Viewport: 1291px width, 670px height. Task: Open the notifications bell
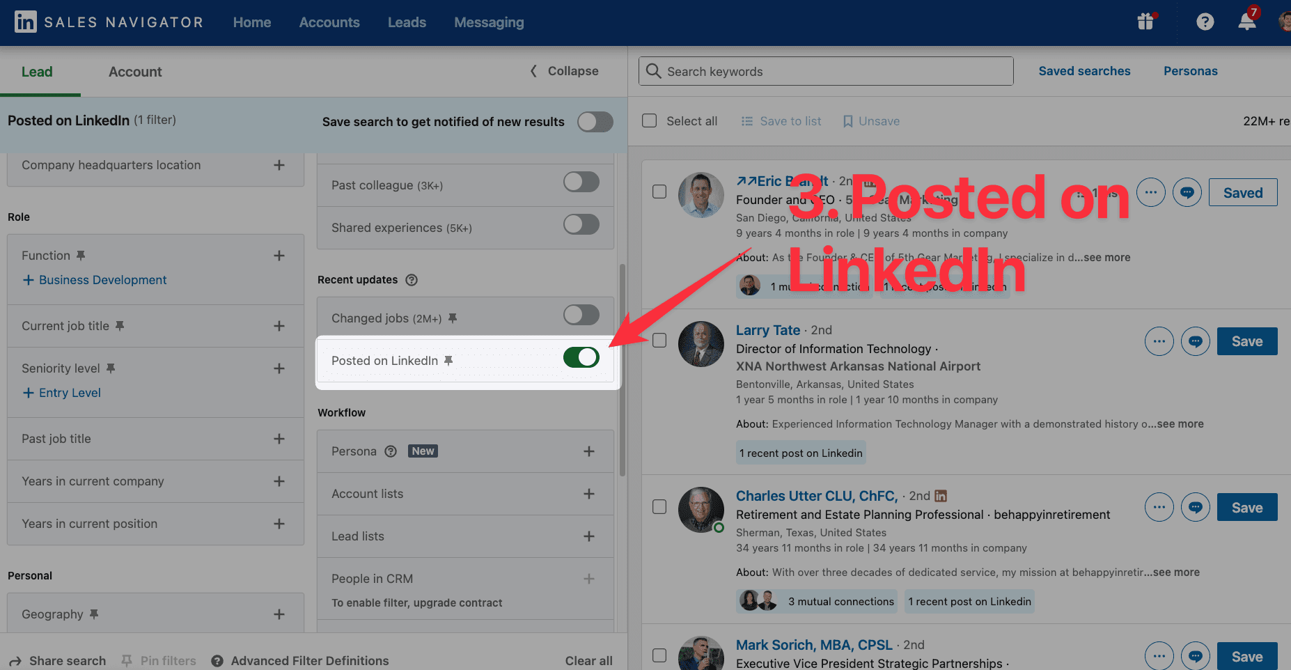(1247, 21)
